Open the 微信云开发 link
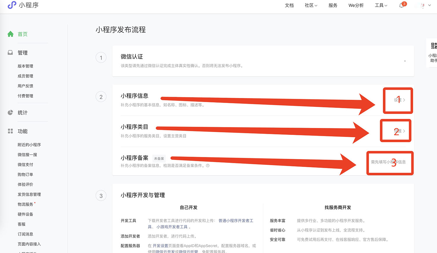 [x=165, y=252]
